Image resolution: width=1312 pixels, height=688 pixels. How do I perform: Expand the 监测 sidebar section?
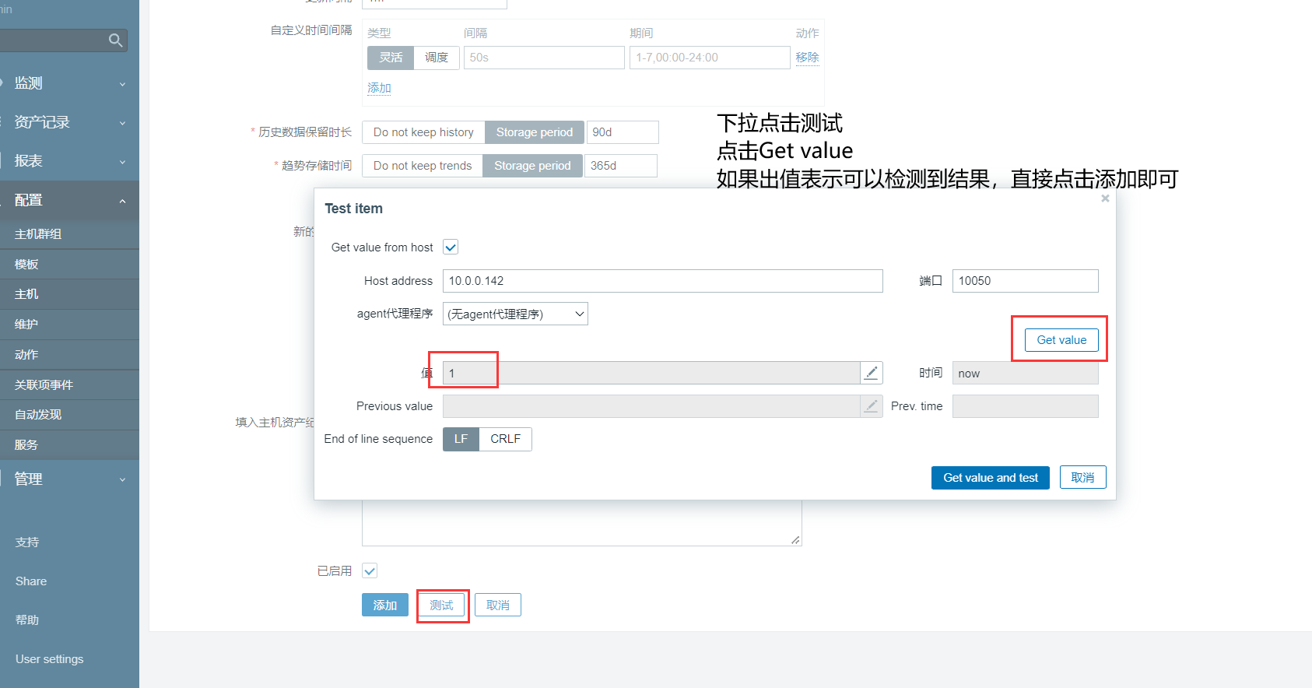[x=69, y=83]
